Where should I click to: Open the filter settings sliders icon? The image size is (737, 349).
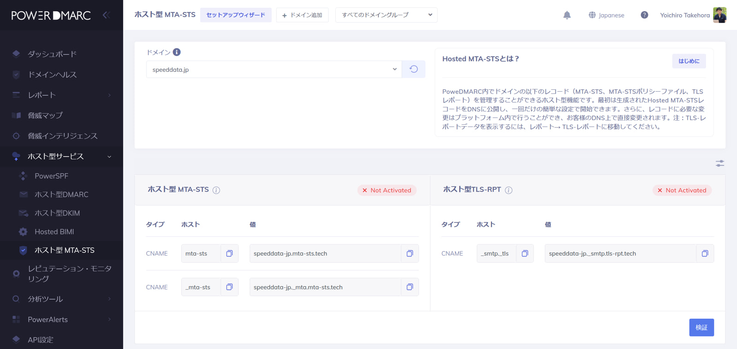719,163
